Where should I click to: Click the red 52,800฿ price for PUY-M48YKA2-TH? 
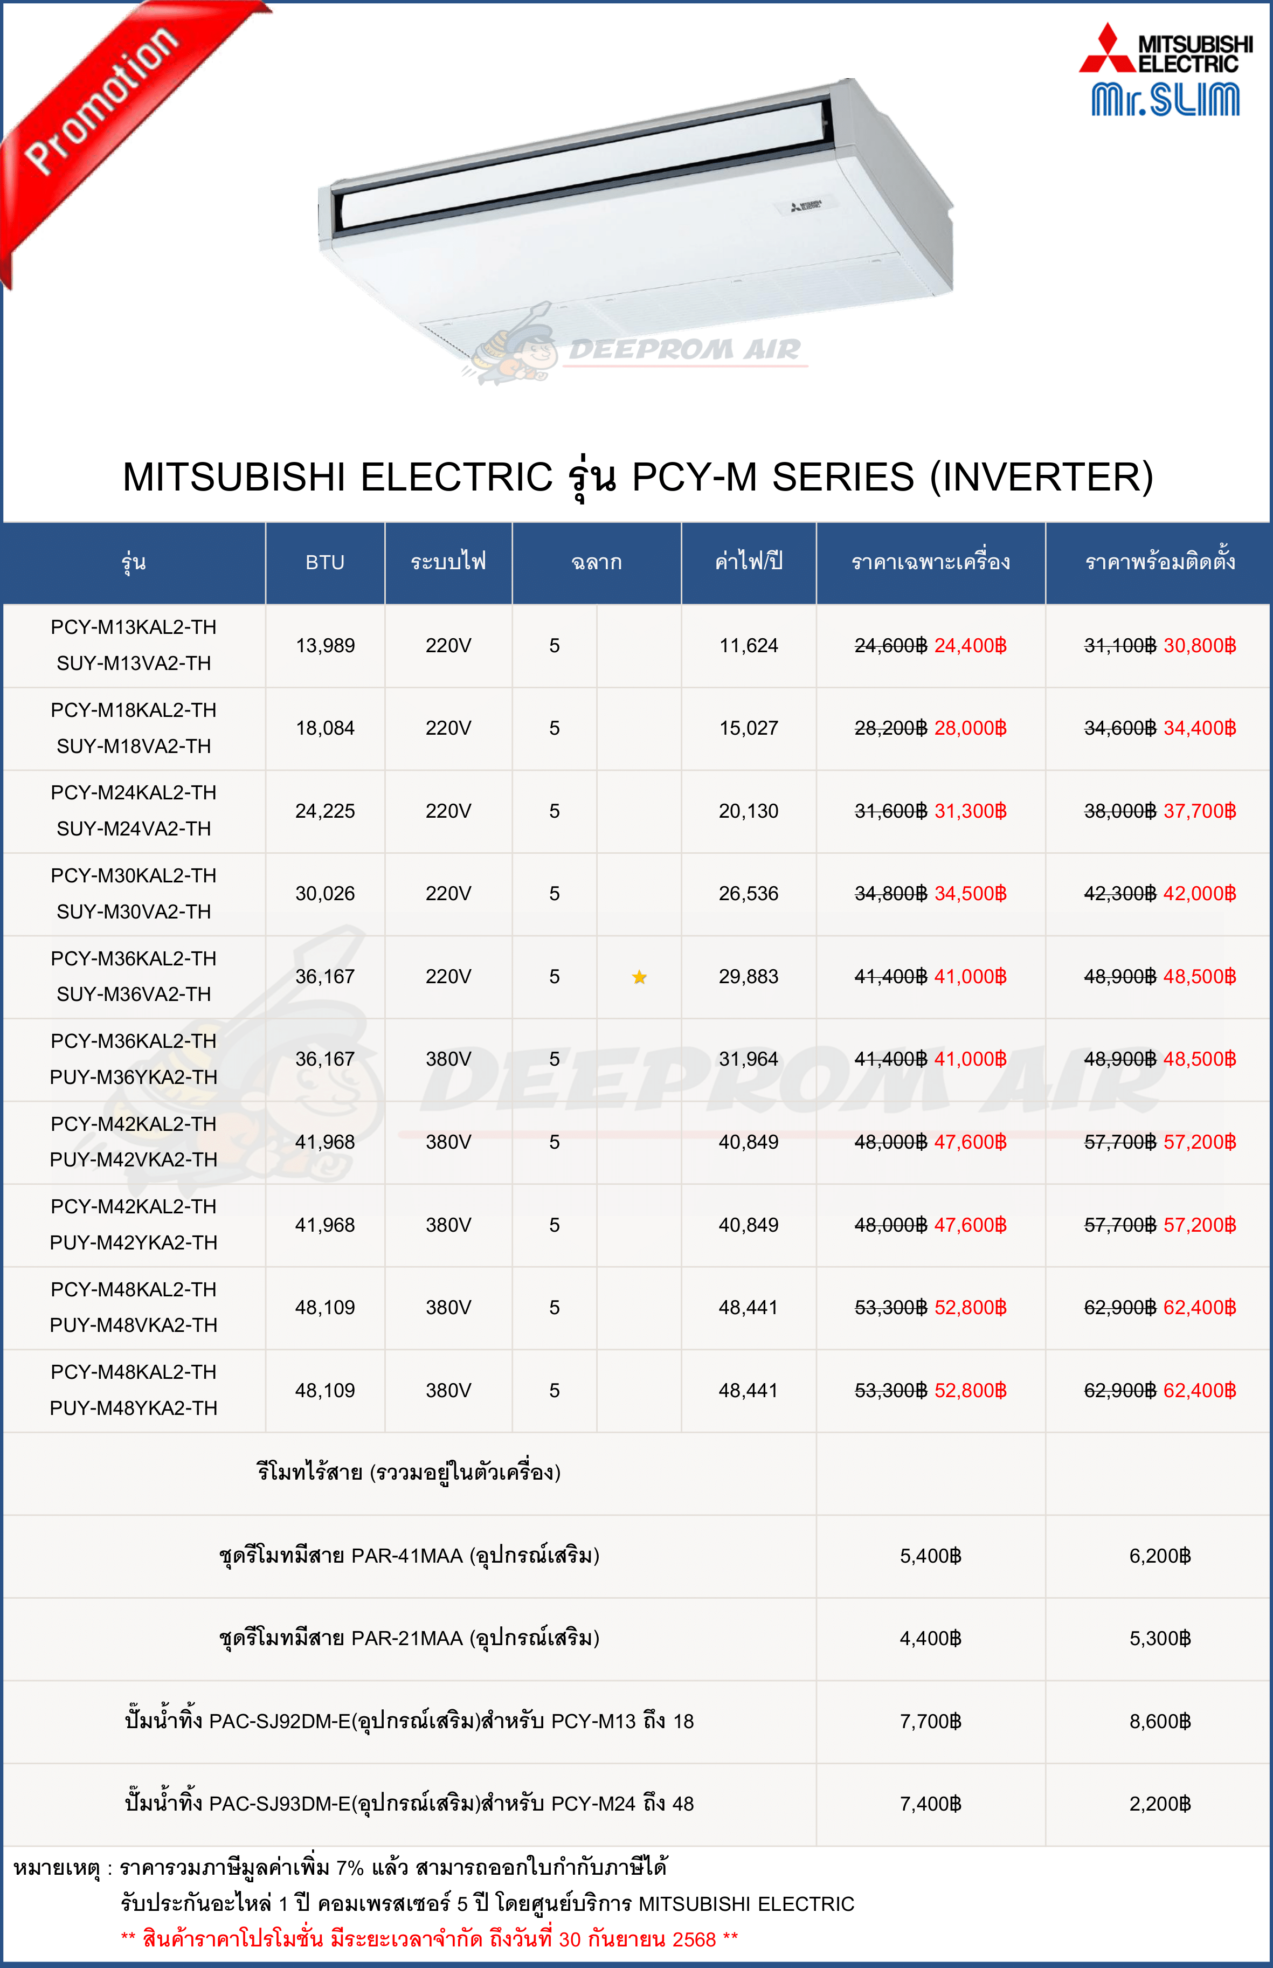tap(971, 1390)
